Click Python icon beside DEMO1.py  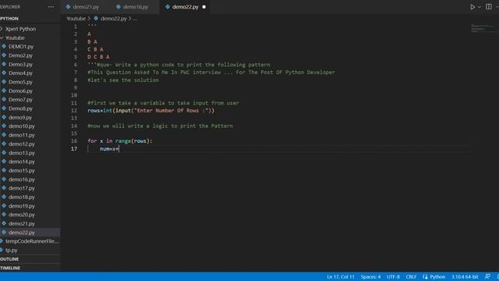[4, 47]
